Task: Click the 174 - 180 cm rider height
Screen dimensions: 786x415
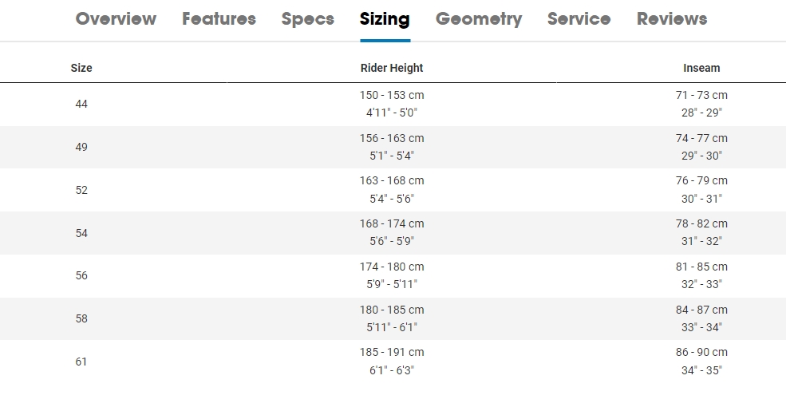Action: coord(392,267)
